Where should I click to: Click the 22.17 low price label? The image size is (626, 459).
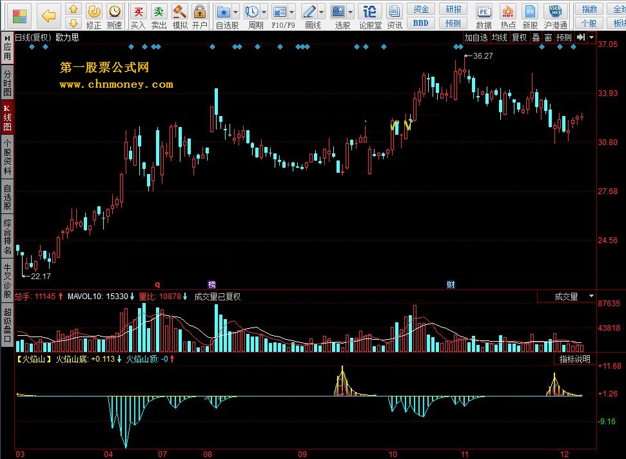point(41,276)
